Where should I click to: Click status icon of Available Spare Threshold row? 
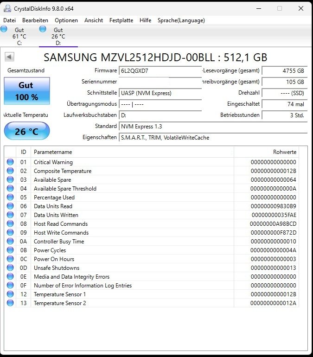tap(10, 188)
